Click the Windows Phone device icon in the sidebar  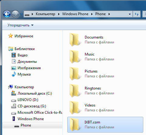pos(14,119)
